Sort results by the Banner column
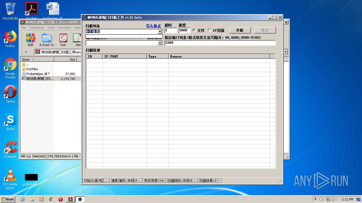Image resolution: width=362 pixels, height=203 pixels. coord(219,56)
